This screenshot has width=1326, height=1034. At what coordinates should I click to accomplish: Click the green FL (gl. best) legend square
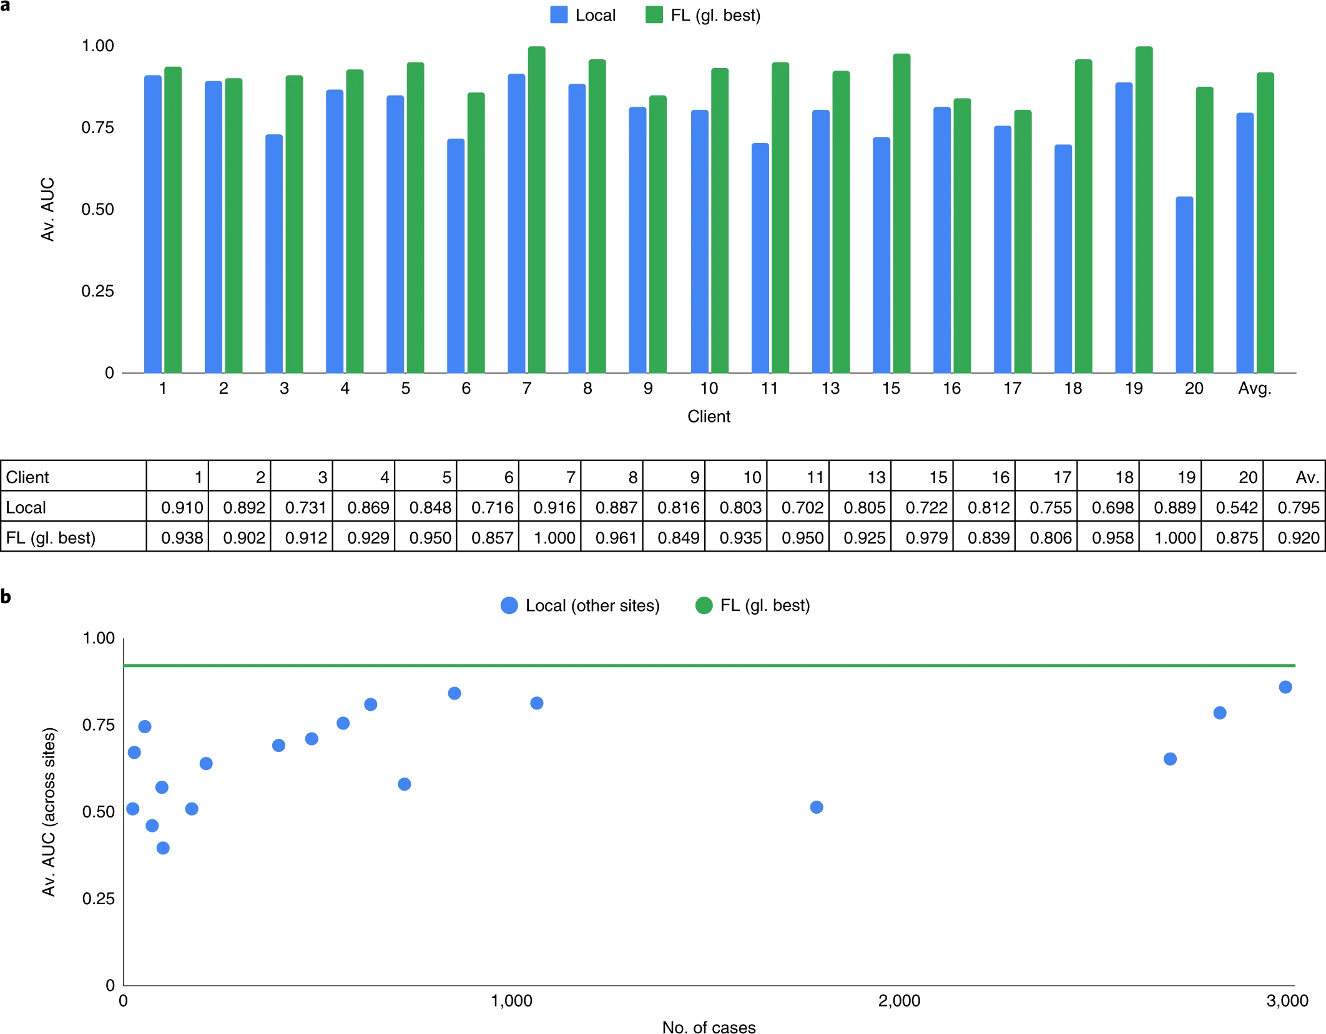pyautogui.click(x=654, y=15)
